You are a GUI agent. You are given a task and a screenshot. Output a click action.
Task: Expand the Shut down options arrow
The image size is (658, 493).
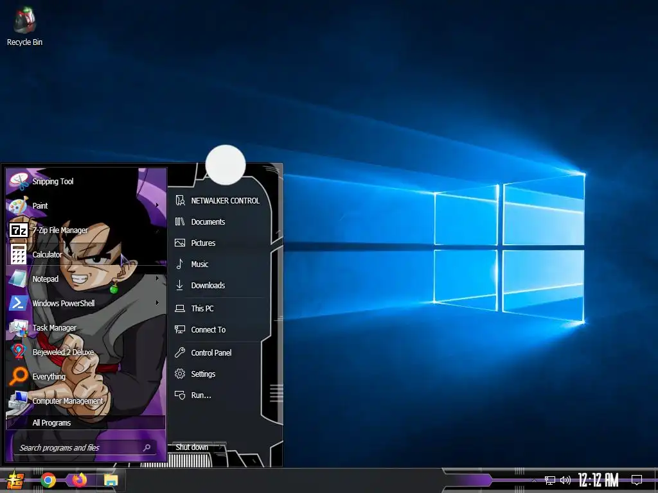[221, 447]
